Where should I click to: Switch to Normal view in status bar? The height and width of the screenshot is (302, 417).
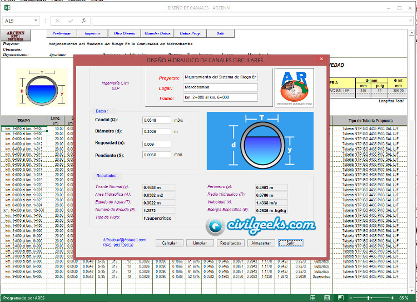(313, 298)
